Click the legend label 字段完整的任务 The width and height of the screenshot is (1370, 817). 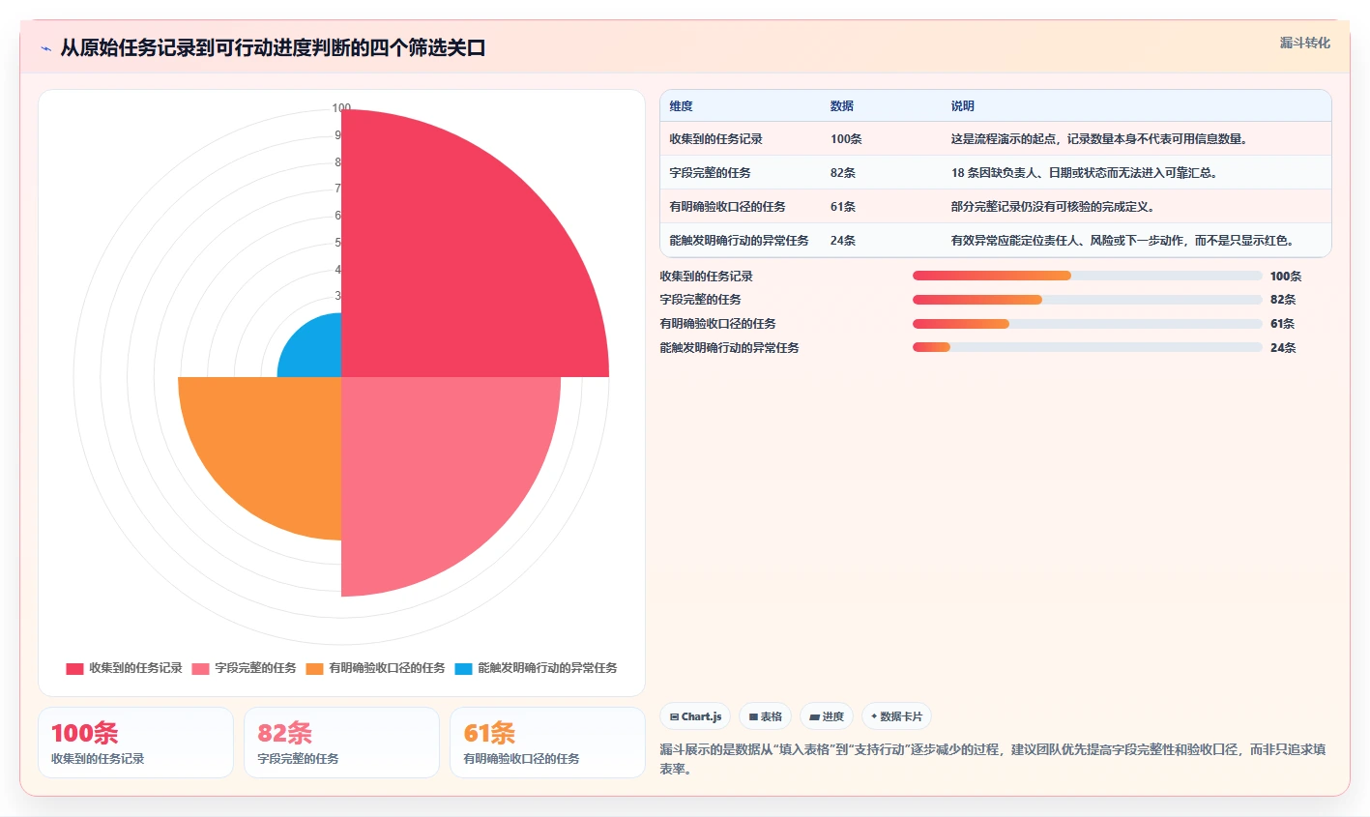point(255,668)
